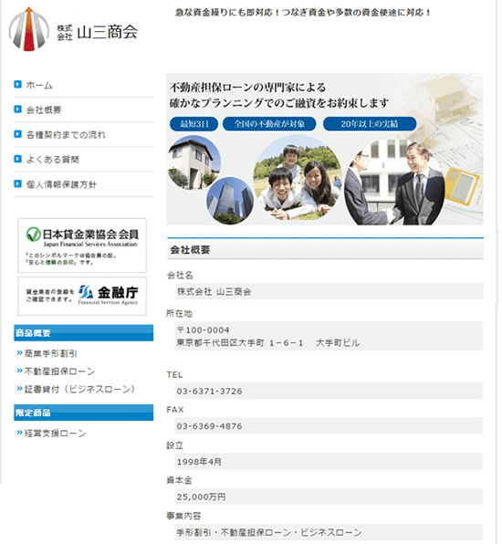This screenshot has width=502, height=544.
Task: Open the よくある質問 menu item
Action: click(x=53, y=160)
